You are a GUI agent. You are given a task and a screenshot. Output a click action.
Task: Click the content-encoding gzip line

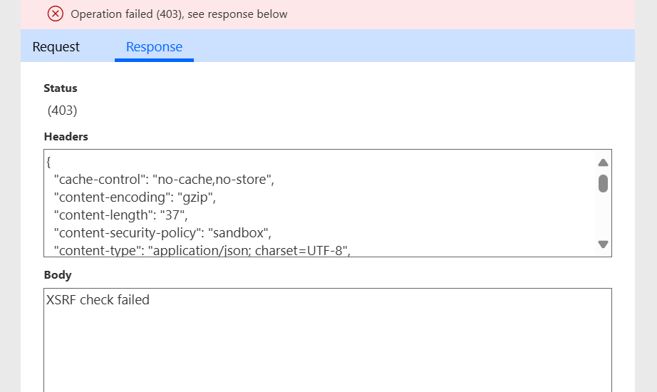(135, 197)
